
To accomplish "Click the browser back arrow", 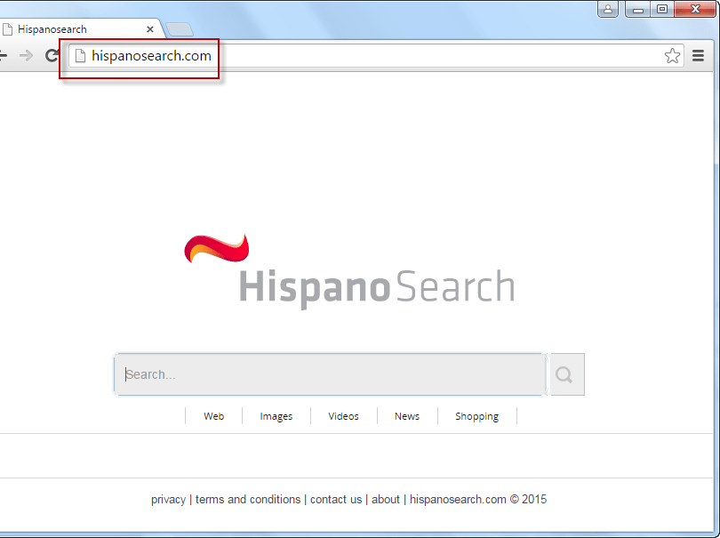I will pyautogui.click(x=3, y=56).
